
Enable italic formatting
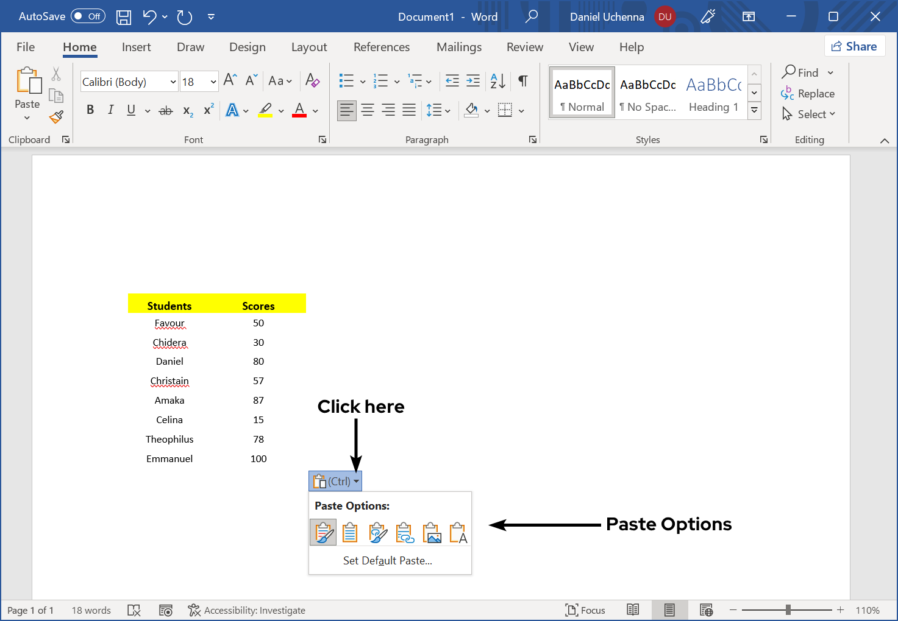(110, 110)
